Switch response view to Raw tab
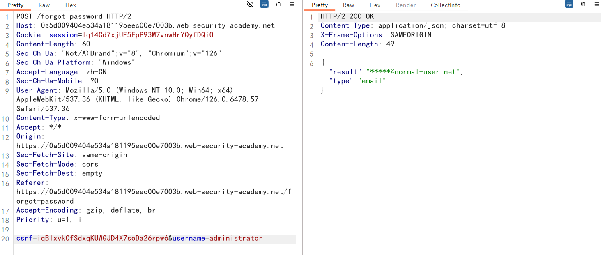This screenshot has height=255, width=605. [x=349, y=5]
